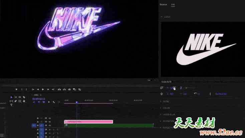Lock the pink clip's video track
The image size is (245, 138).
(x=38, y=122)
